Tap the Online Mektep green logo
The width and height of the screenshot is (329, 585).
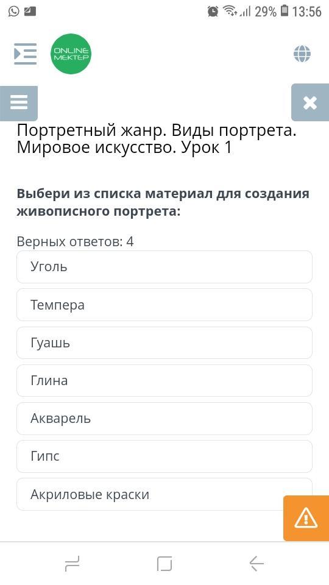[71, 54]
